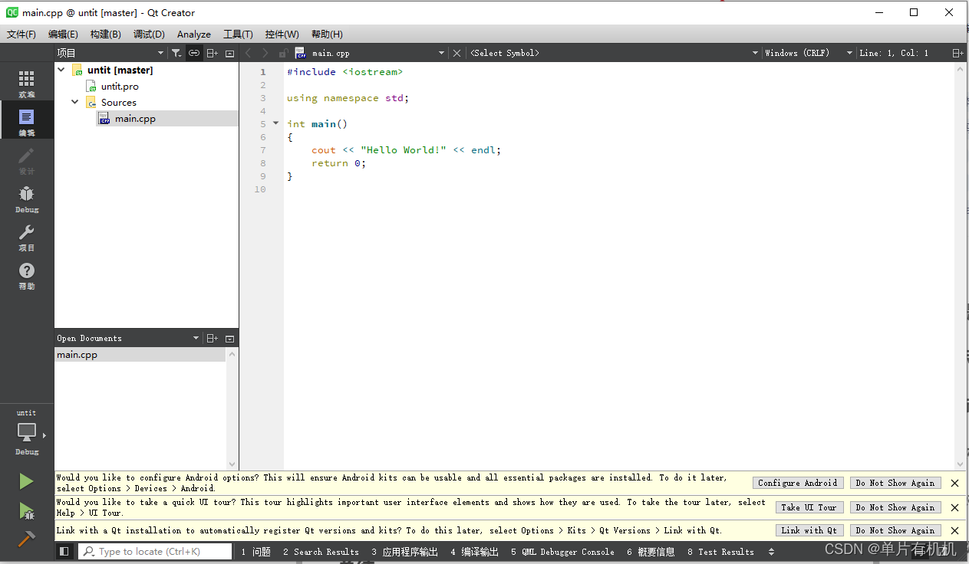Click the filter tree icon in Projects panel
The width and height of the screenshot is (969, 564).
click(176, 53)
